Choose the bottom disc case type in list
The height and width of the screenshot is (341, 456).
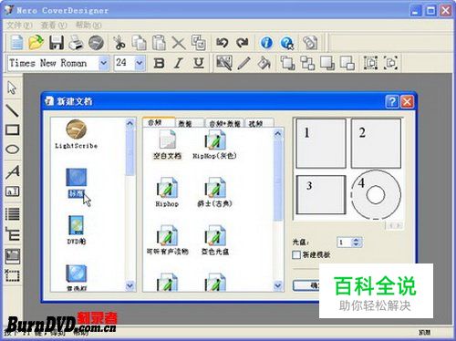77,277
